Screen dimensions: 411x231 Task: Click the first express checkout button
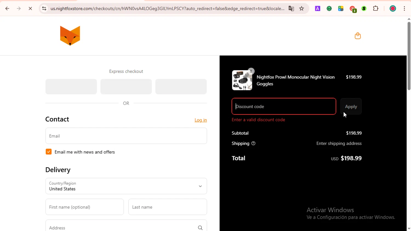(x=71, y=87)
